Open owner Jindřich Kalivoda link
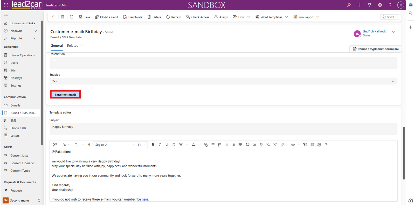Screen dimensions: 415x205 coord(374,31)
